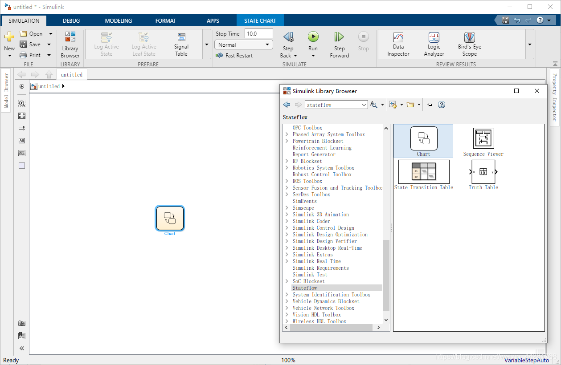Viewport: 561px width, 365px height.
Task: Click the area box palette icon
Action: (x=22, y=166)
